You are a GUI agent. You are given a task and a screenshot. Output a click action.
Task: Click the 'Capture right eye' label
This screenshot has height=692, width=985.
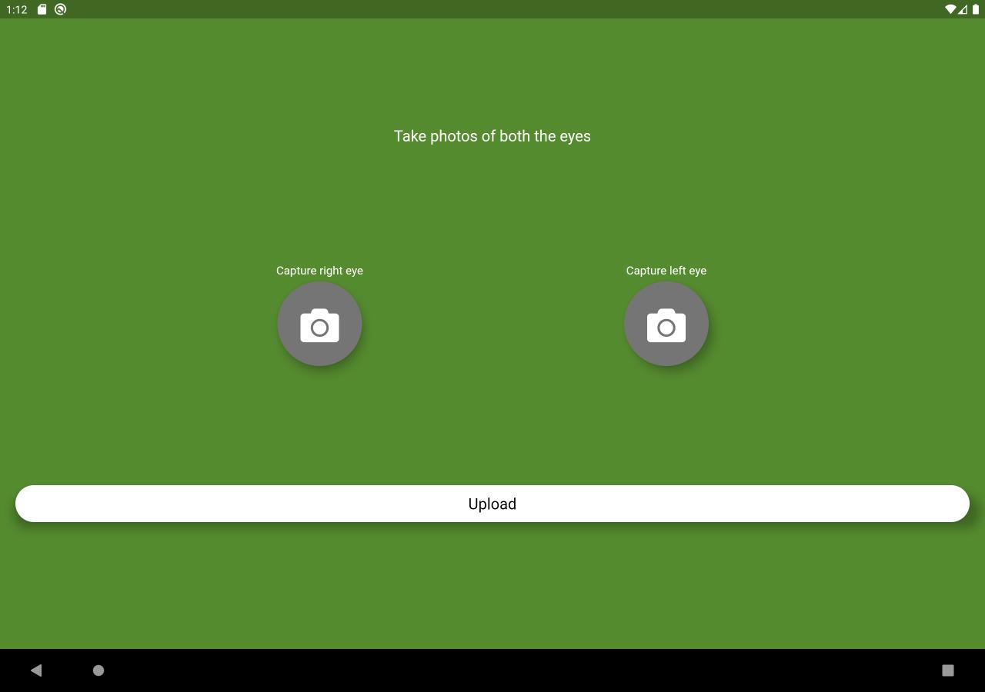pos(319,271)
